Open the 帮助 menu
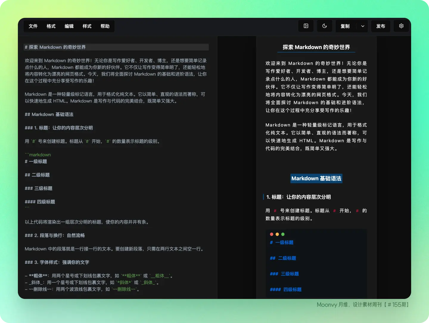This screenshot has height=323, width=429. (105, 26)
